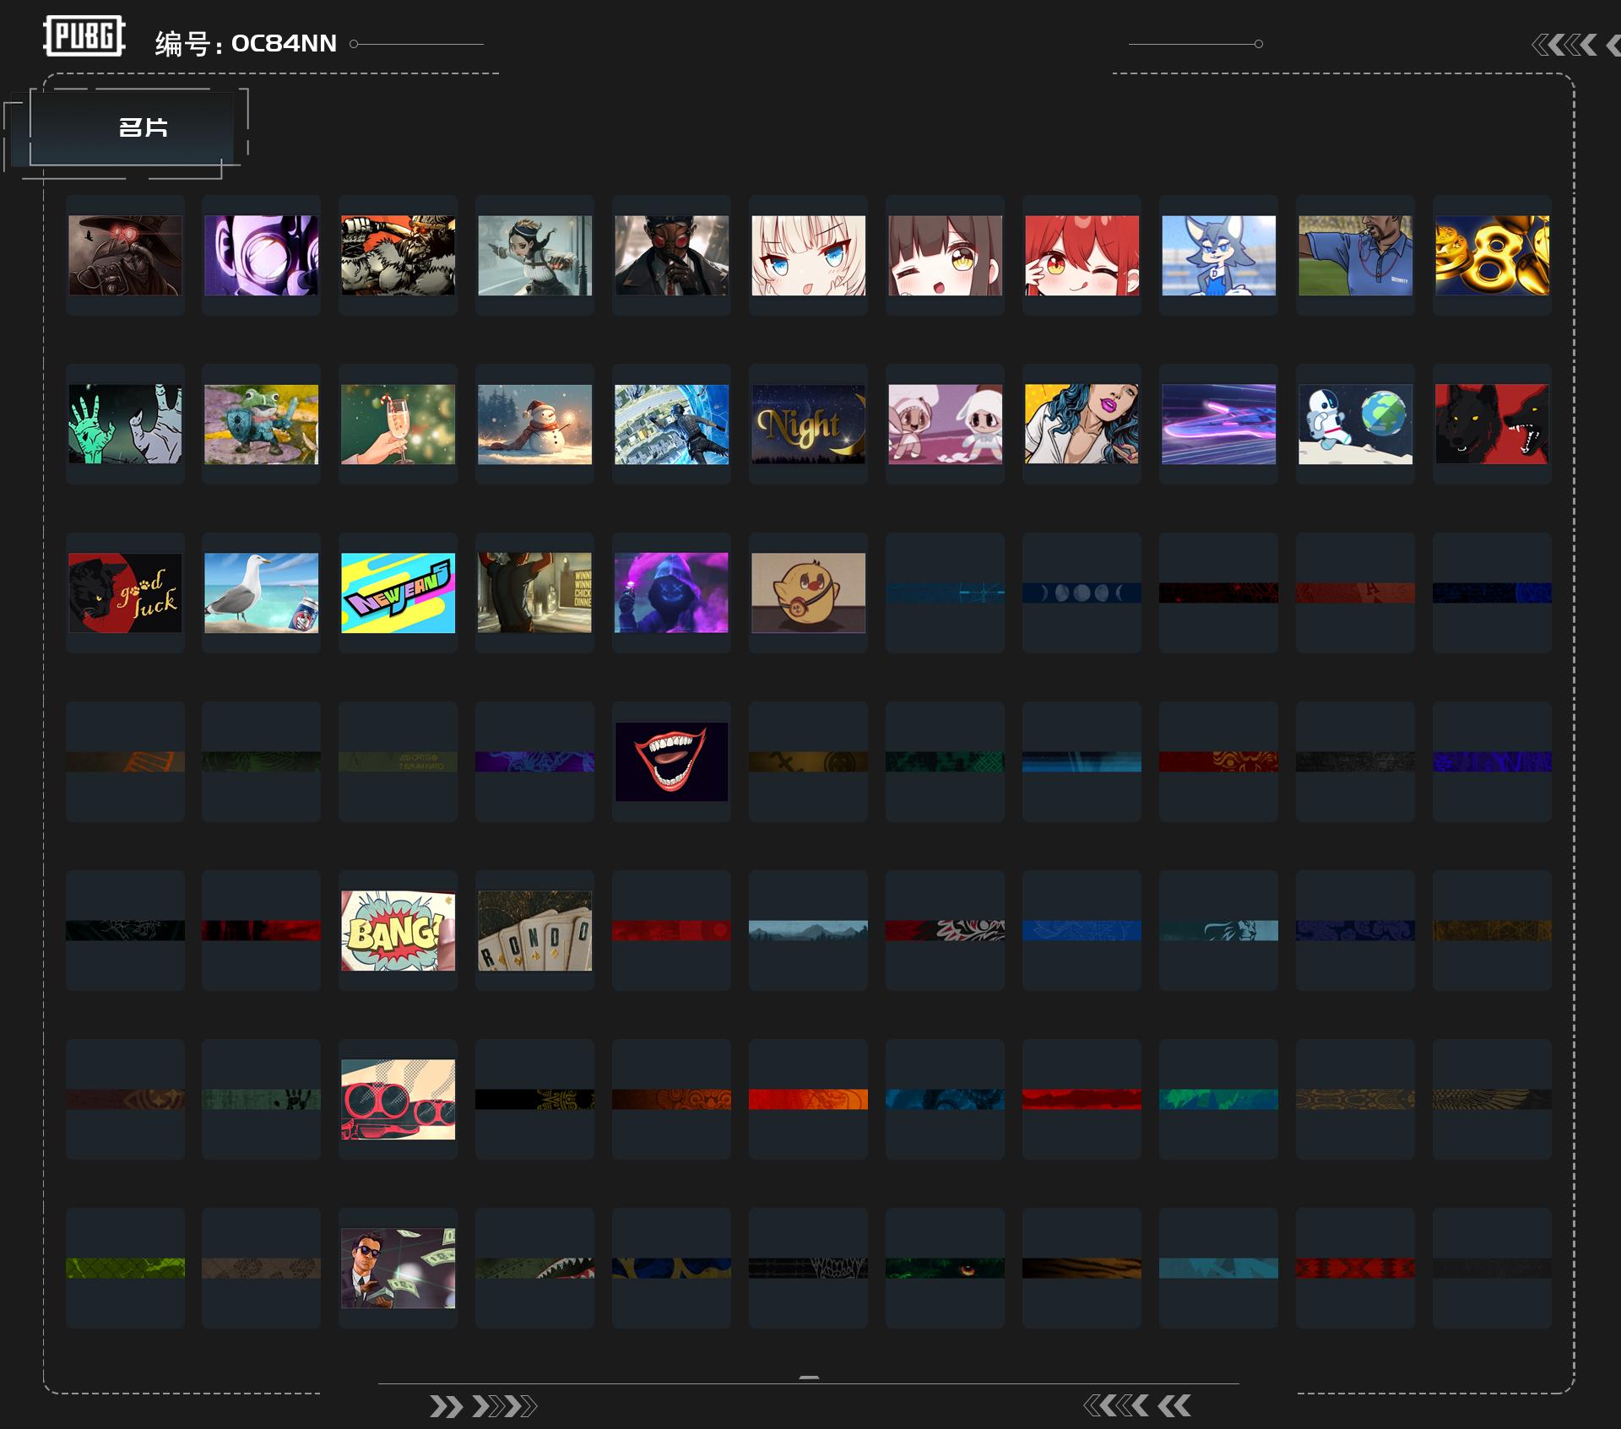The height and width of the screenshot is (1429, 1621).
Task: Select the Winner Winner Chicken Dinner nameplate
Action: (x=535, y=593)
